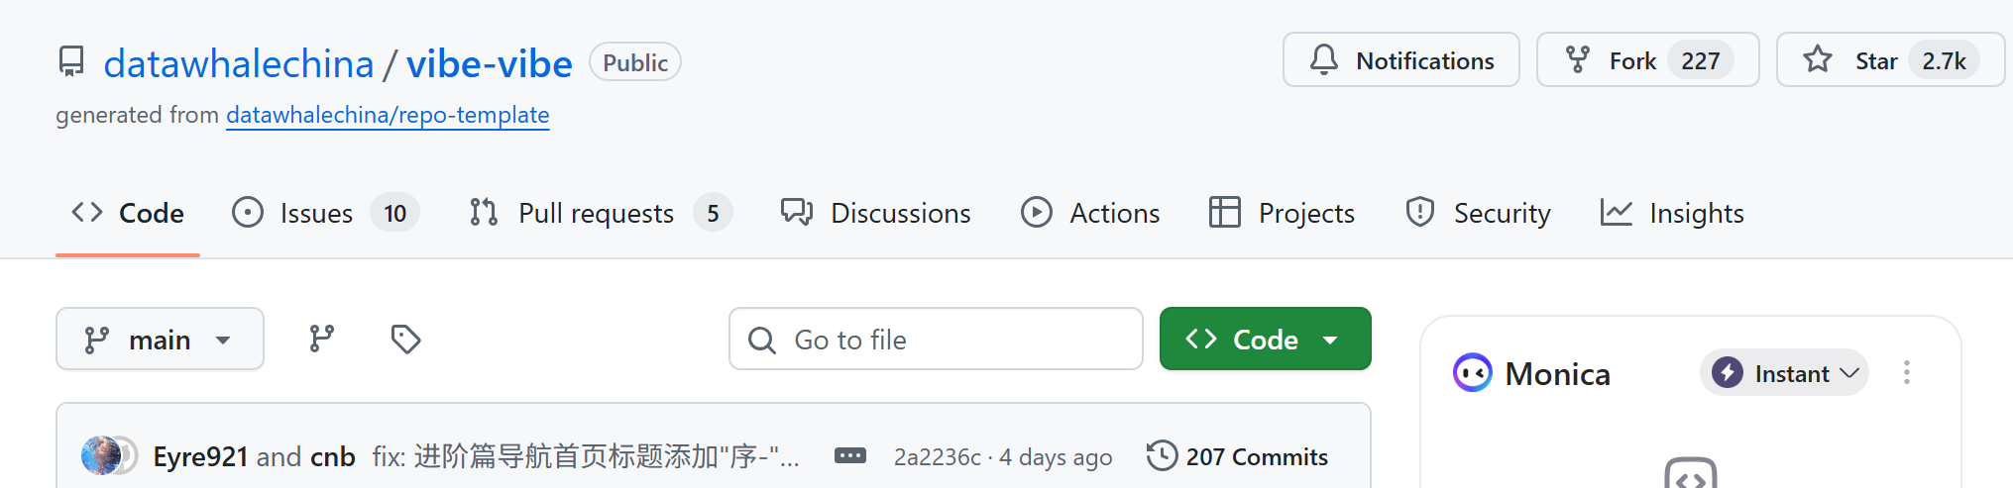The width and height of the screenshot is (2013, 488).
Task: Switch to the Pull requests tab
Action: [x=601, y=213]
